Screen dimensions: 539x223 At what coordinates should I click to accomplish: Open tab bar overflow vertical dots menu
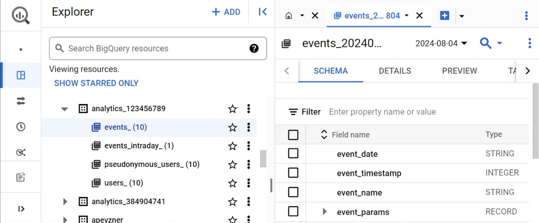tap(526, 16)
